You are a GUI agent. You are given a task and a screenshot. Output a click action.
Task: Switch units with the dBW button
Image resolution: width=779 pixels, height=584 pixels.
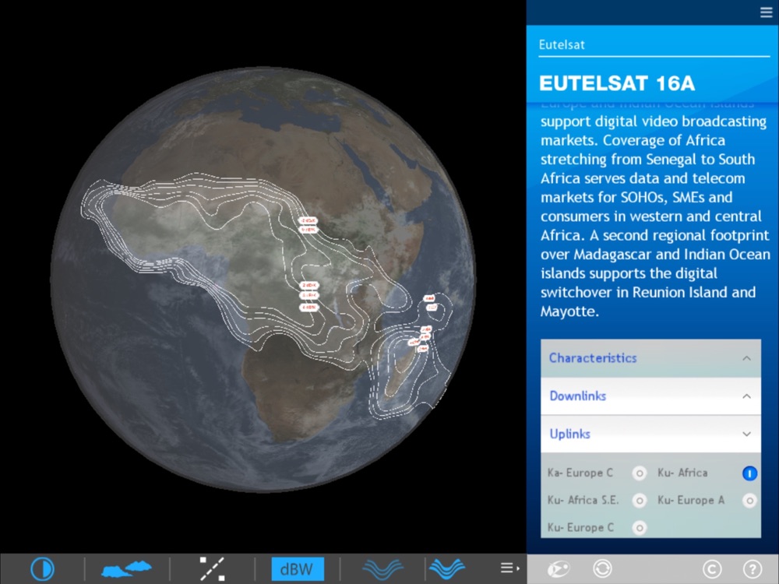tap(298, 568)
